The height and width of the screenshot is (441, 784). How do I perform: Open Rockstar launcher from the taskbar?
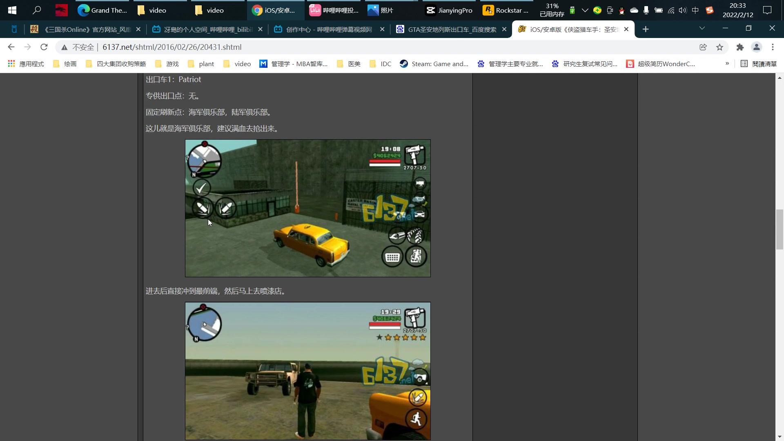tap(506, 10)
